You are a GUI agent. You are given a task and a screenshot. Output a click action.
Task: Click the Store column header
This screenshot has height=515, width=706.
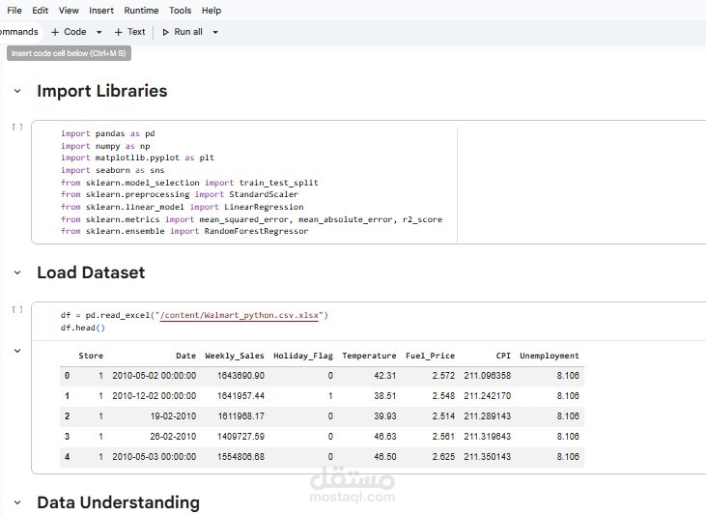coord(91,356)
